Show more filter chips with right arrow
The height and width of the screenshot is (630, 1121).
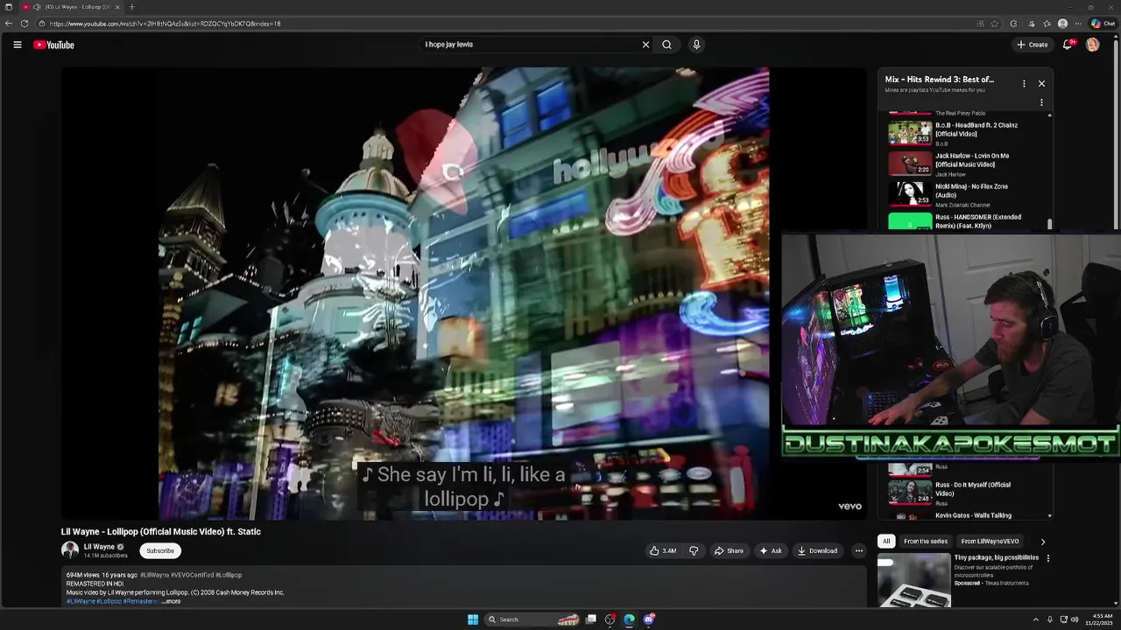tap(1042, 542)
